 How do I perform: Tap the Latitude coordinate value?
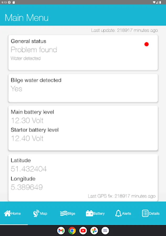pyautogui.click(x=29, y=169)
